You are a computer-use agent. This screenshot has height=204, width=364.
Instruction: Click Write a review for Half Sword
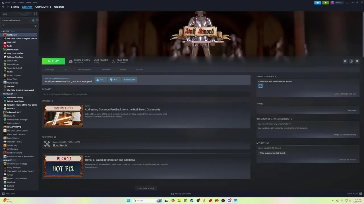pyautogui.click(x=272, y=153)
